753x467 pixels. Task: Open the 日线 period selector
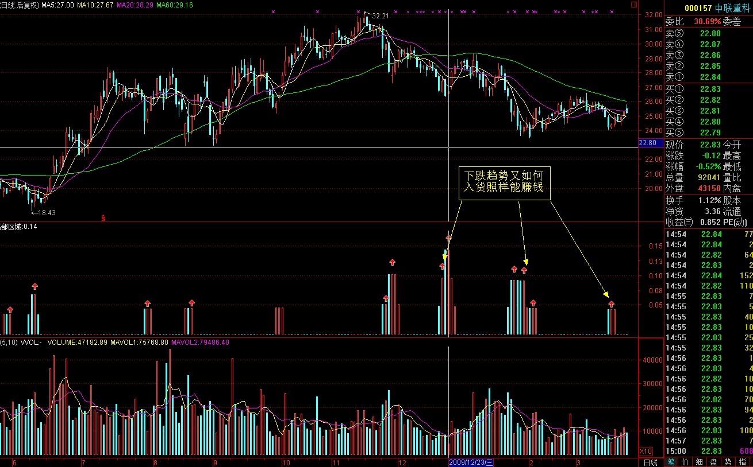(x=650, y=462)
